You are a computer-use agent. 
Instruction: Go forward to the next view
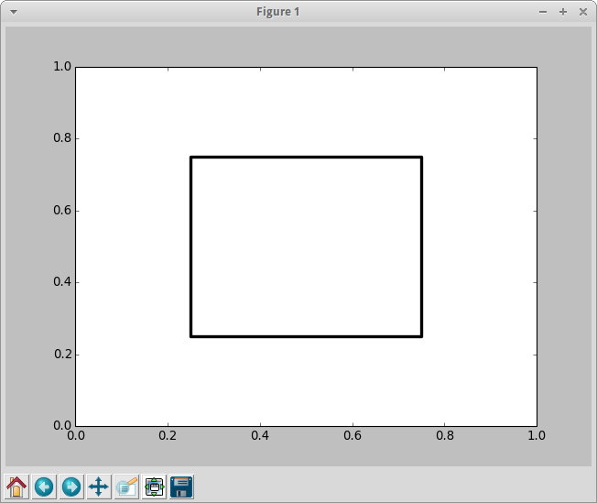coord(71,487)
